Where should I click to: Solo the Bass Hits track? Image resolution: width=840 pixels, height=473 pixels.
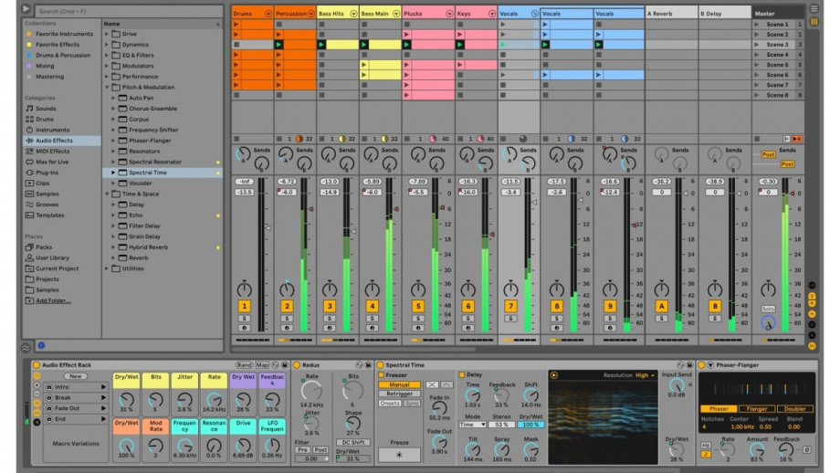click(330, 318)
